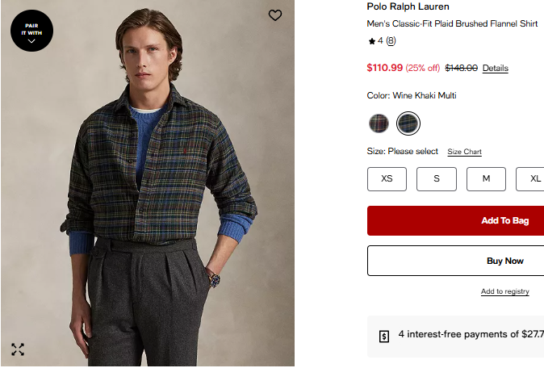The image size is (544, 368).
Task: Choose size M
Action: point(486,179)
